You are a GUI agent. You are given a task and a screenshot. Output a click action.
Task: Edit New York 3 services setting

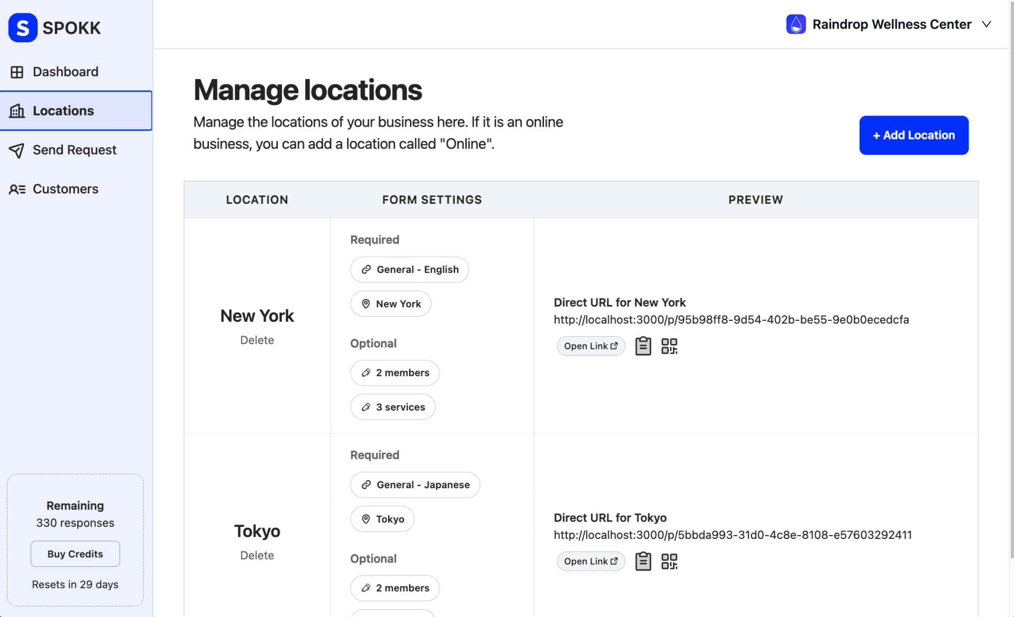[392, 407]
